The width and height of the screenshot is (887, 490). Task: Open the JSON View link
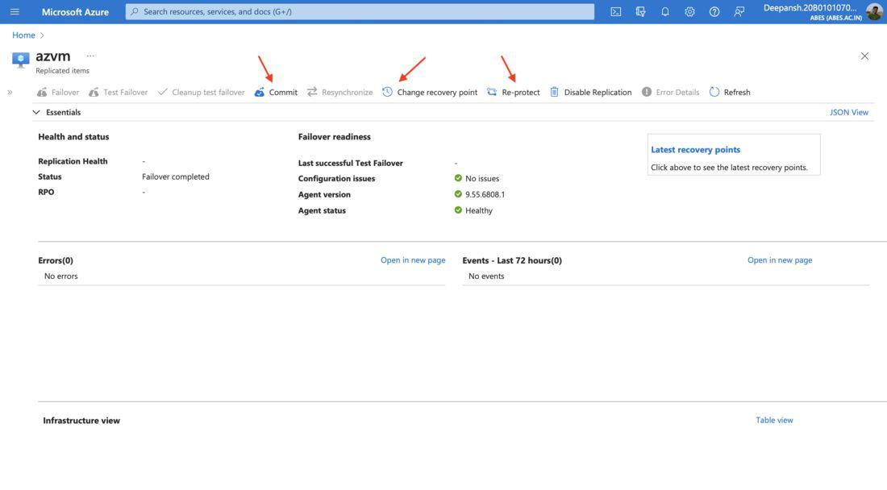[848, 113]
